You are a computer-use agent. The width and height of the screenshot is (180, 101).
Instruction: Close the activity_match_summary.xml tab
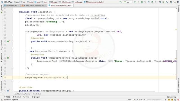coord(46,5)
